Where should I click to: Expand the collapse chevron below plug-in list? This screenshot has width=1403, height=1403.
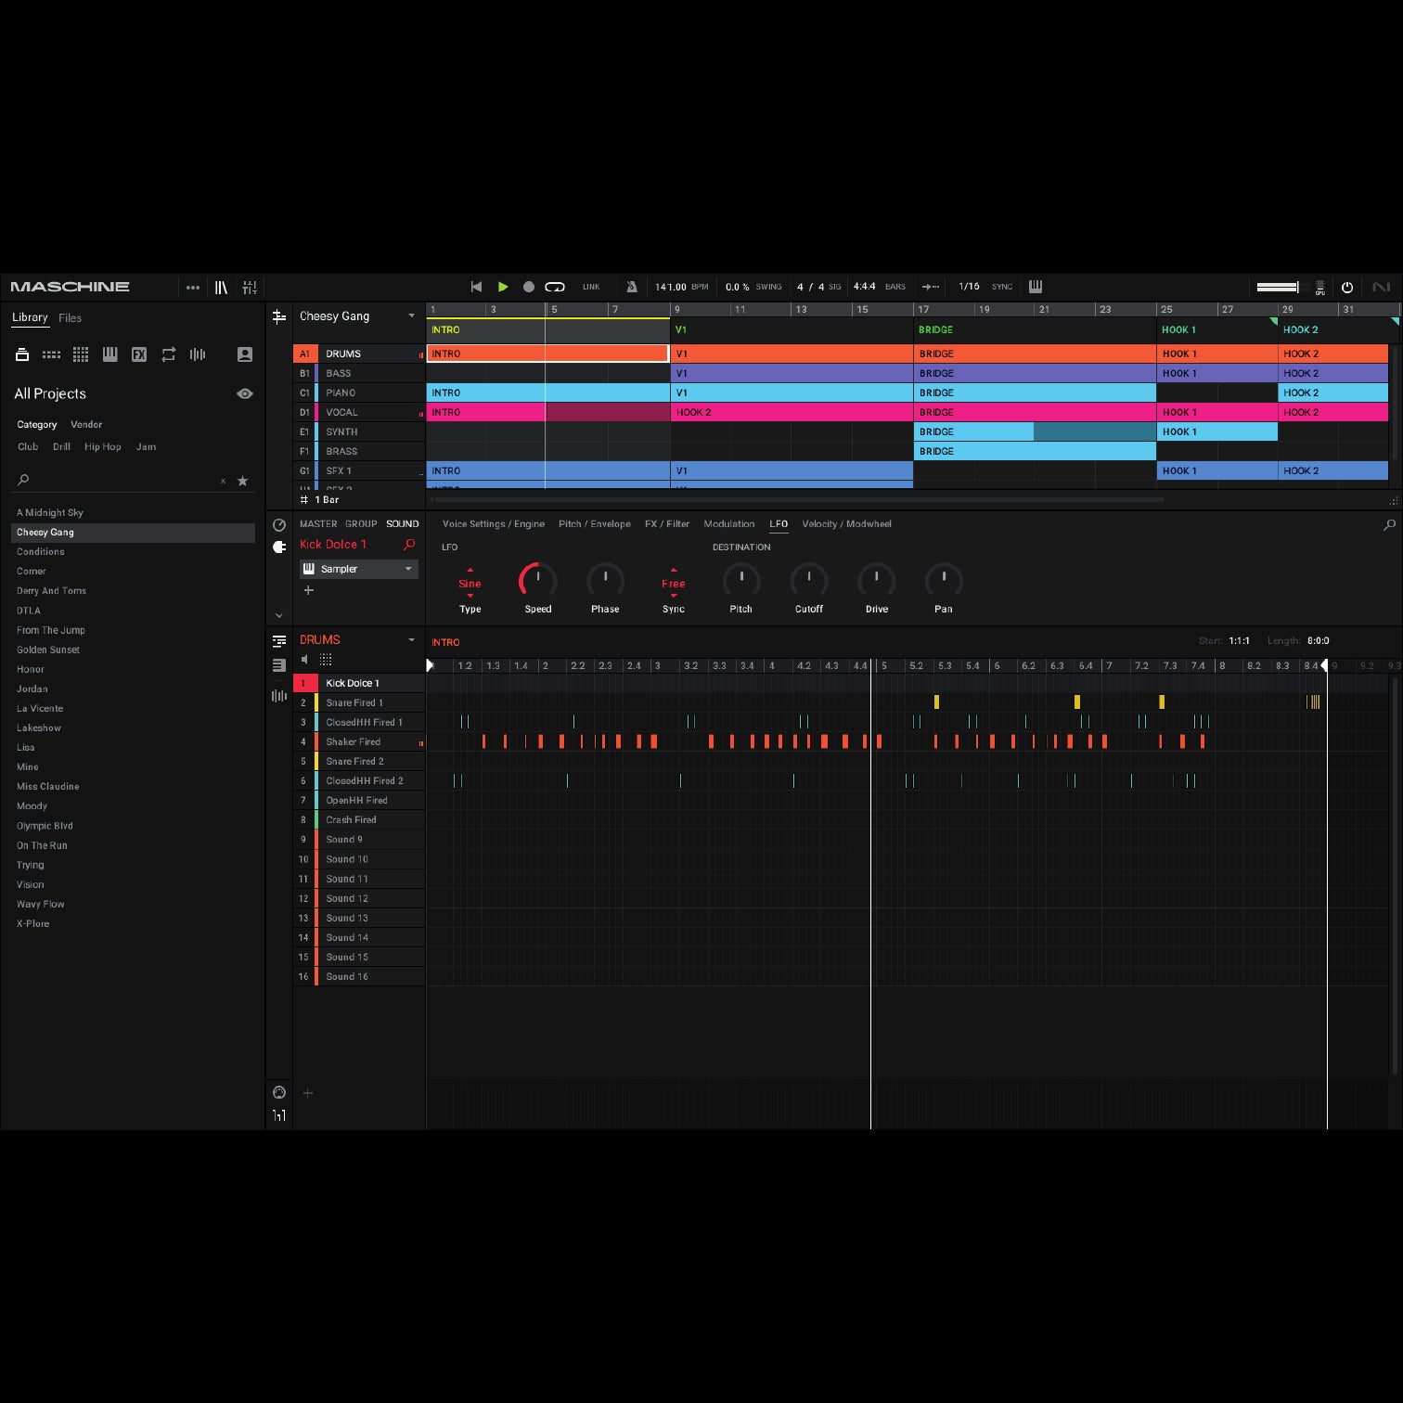pyautogui.click(x=279, y=615)
